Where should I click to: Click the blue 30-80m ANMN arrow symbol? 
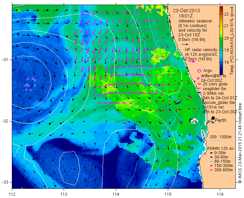coord(211,157)
